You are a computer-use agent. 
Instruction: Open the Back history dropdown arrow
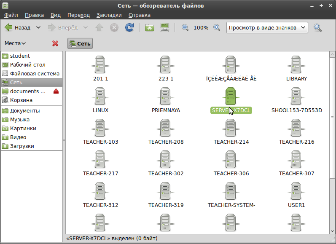38,28
